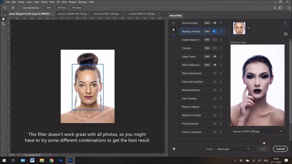Select the Pencil Artwork filter row
This screenshot has height=164, width=292.
pos(203,123)
